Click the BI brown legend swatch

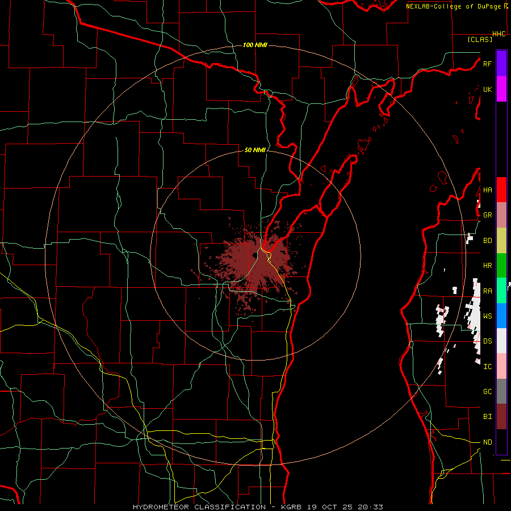(x=501, y=417)
